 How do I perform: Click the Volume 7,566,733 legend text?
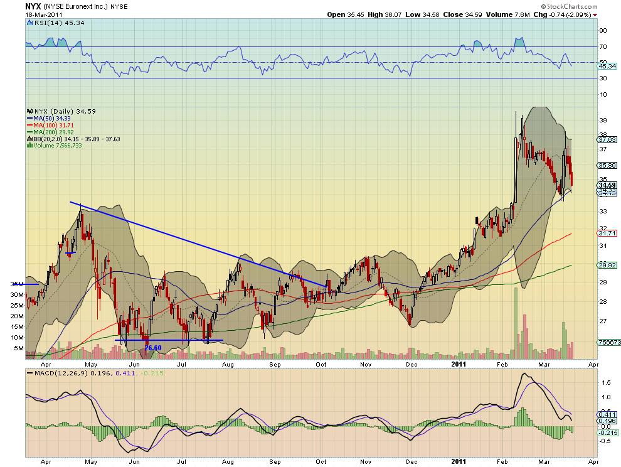point(58,146)
